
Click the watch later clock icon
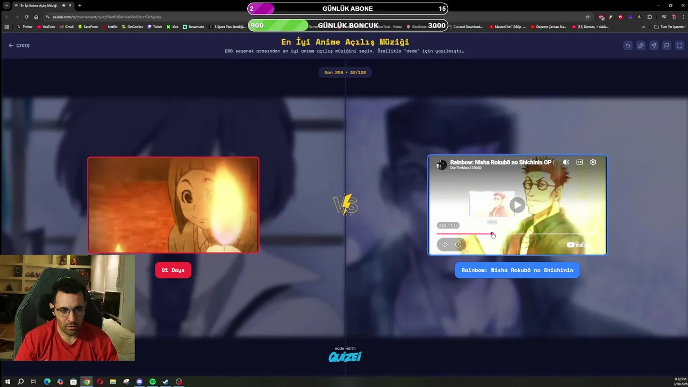[x=458, y=245]
